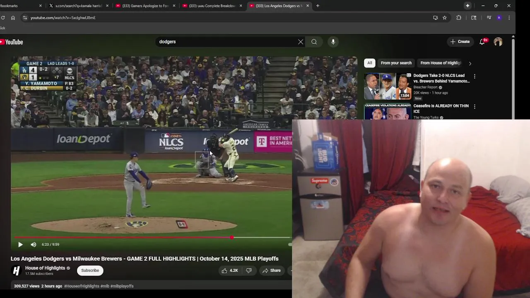530x298 pixels.
Task: Open the Create menu
Action: 460,42
